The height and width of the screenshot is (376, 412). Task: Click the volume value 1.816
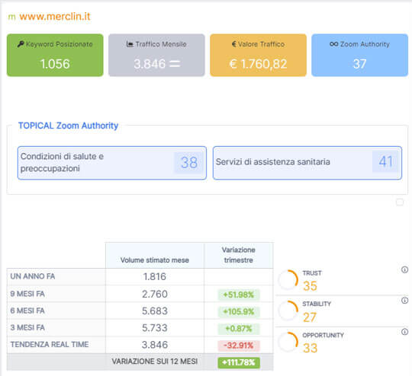click(x=154, y=276)
